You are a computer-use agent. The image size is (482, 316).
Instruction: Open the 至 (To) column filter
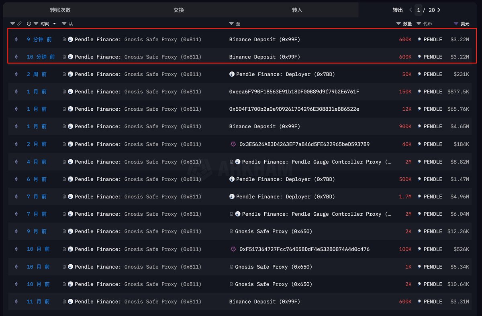tap(231, 24)
